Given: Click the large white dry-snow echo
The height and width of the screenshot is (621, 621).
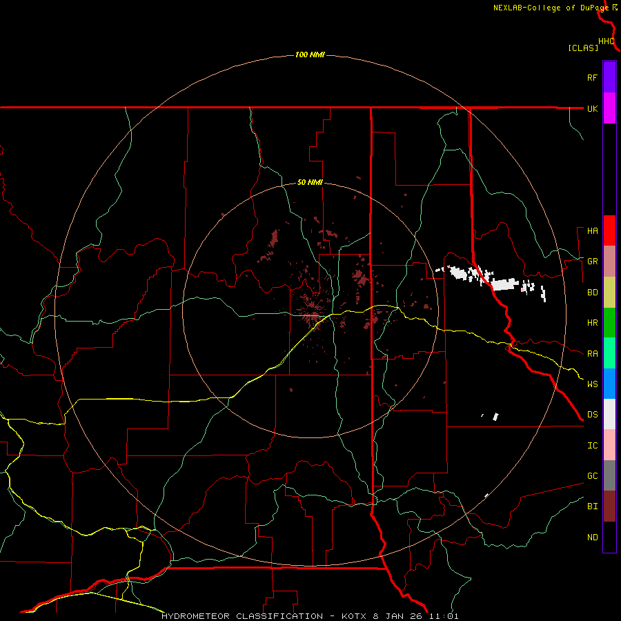Looking at the screenshot, I should [x=504, y=284].
